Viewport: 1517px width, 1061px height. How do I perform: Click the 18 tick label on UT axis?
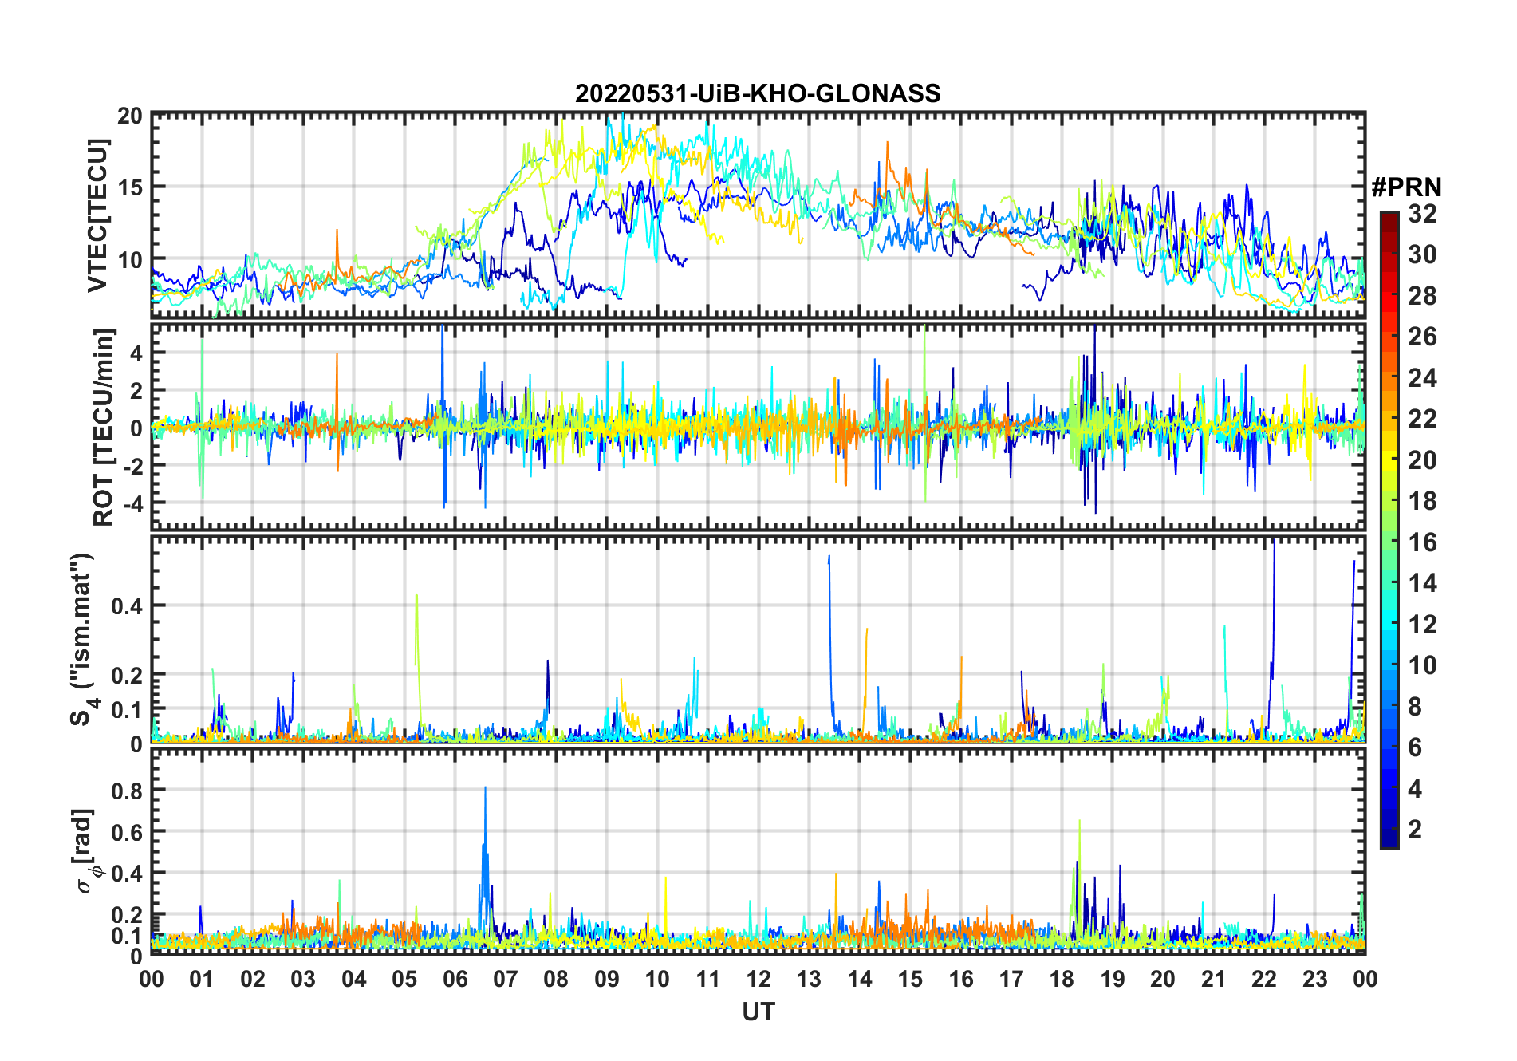pos(1062,978)
